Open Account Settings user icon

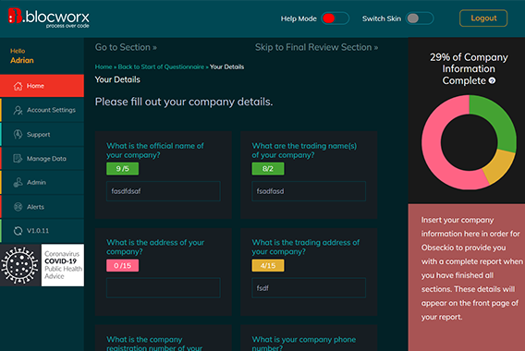click(x=18, y=110)
